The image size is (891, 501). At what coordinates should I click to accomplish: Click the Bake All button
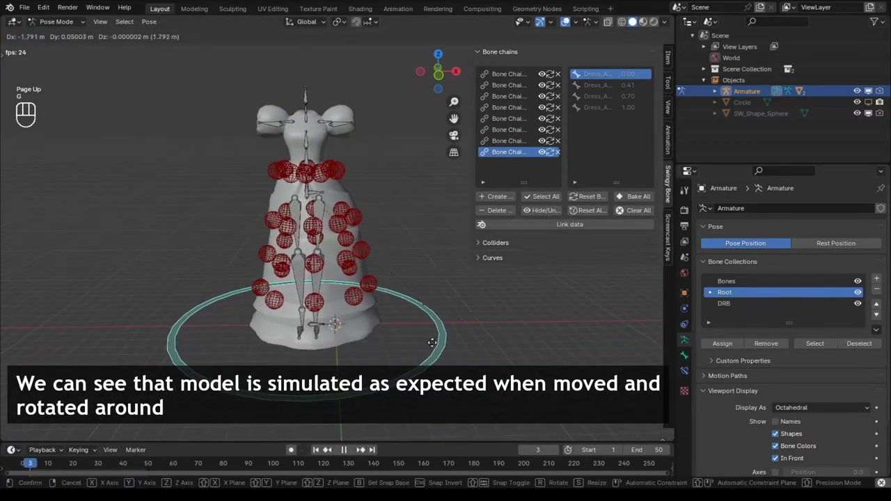[x=633, y=196]
